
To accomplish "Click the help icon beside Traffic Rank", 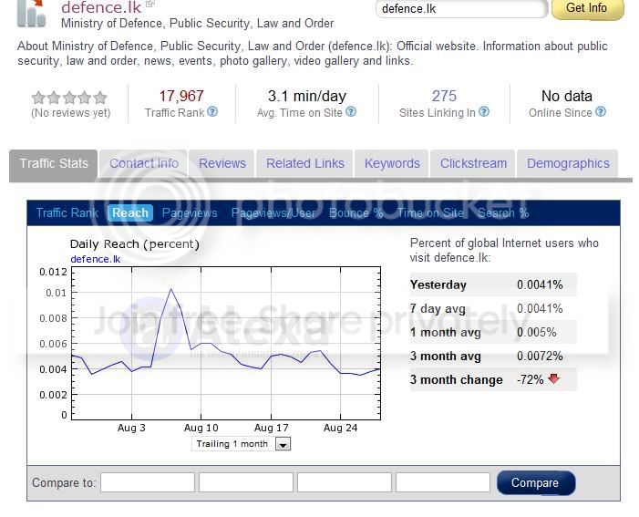I will (x=212, y=111).
